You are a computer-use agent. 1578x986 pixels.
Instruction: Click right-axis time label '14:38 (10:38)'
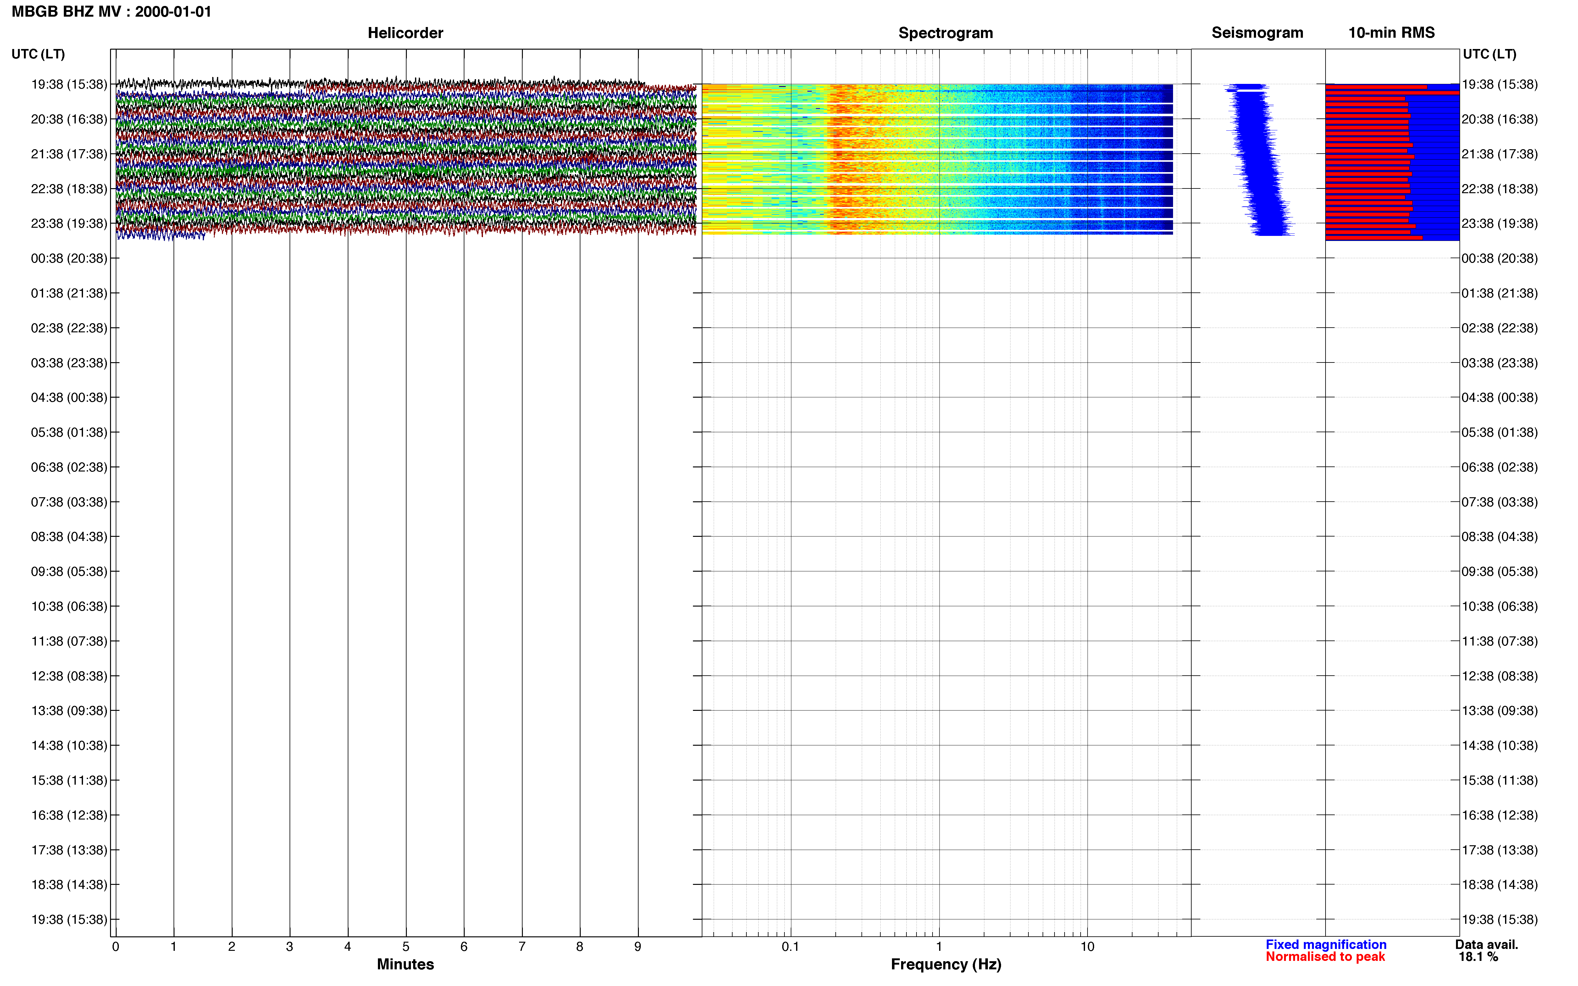coord(1500,745)
